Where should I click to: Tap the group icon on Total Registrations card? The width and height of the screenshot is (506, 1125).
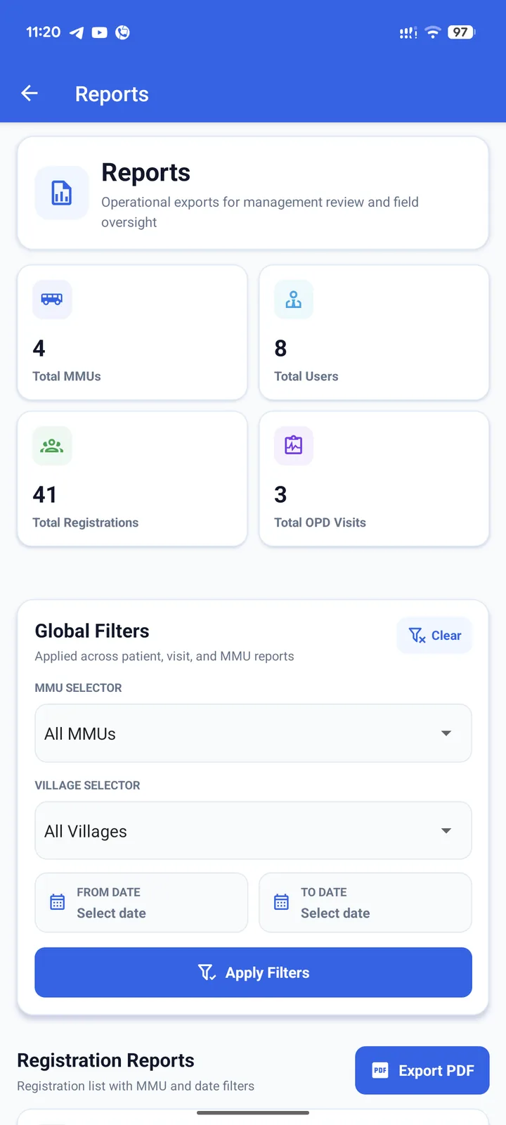[52, 446]
